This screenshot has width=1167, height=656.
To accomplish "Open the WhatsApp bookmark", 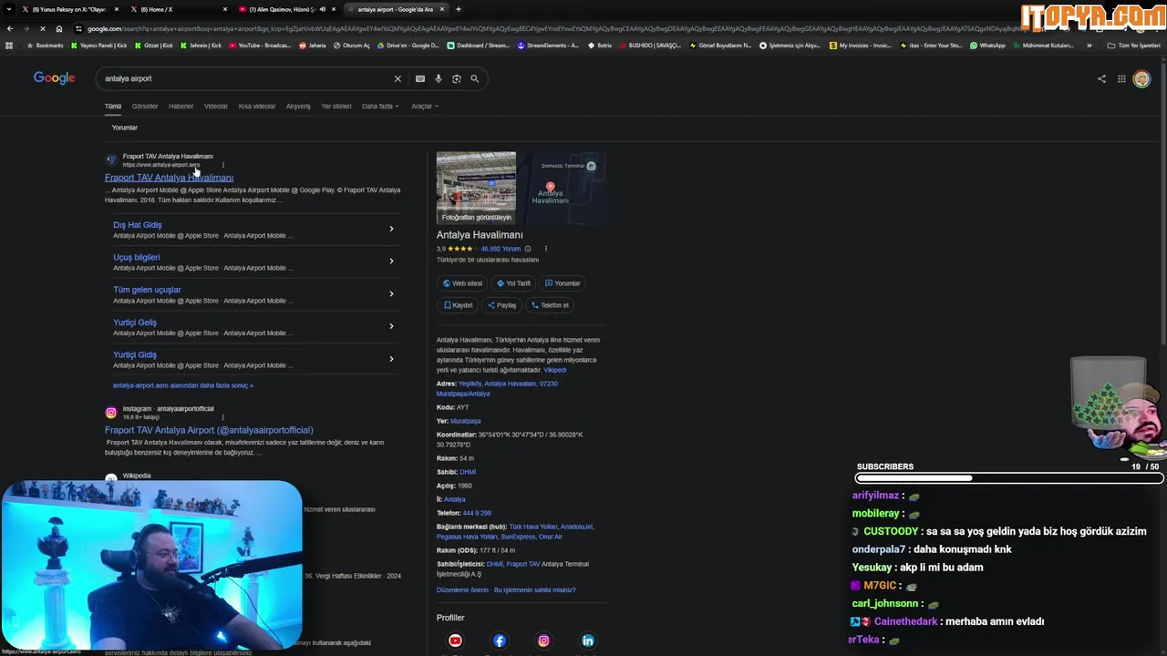I will coord(987,46).
